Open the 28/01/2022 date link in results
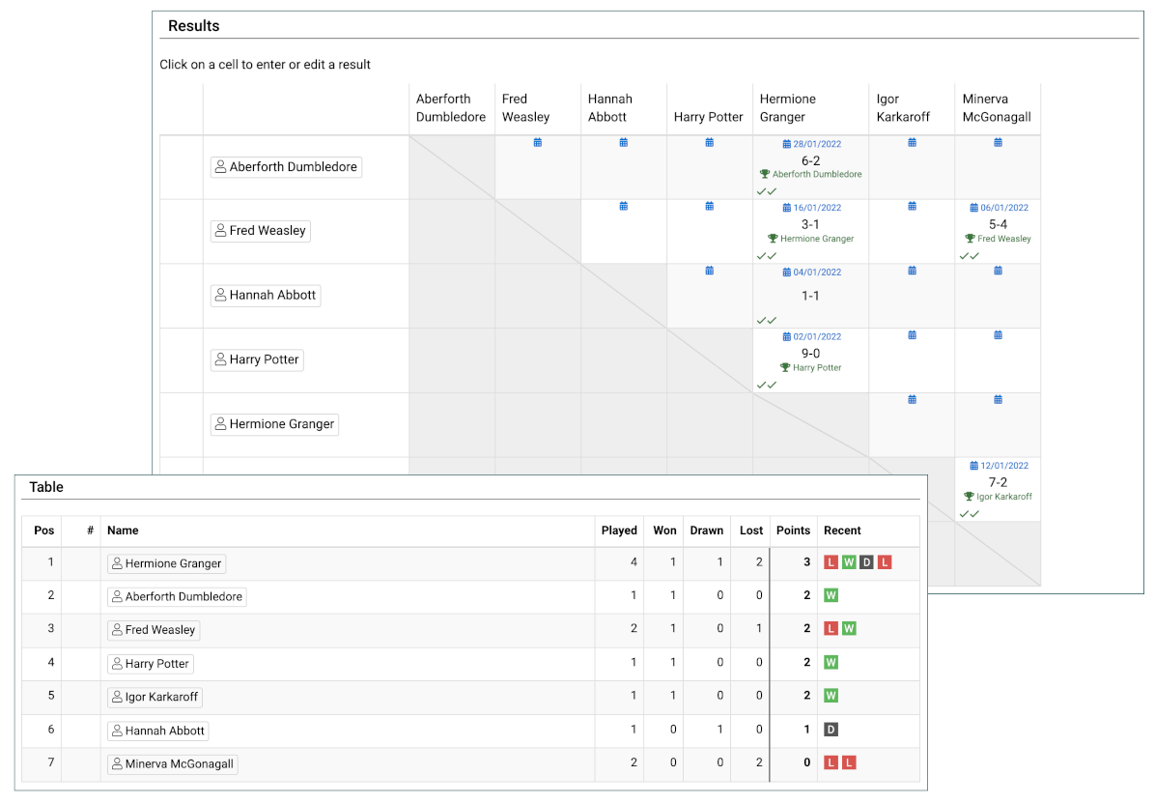 click(811, 144)
